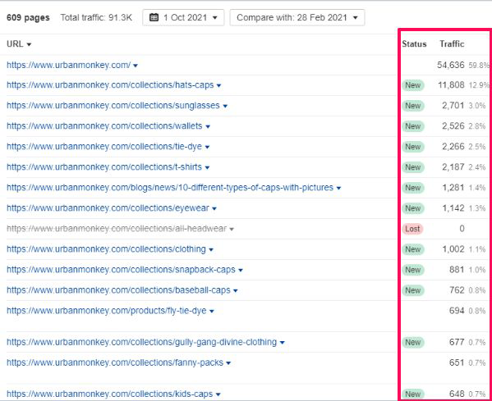Open the fanny-packs collection link

pyautogui.click(x=115, y=362)
